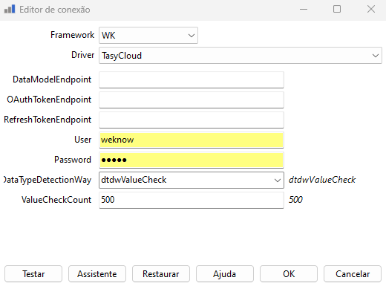Select the RefreshTokenEndpoint text box

(192, 120)
